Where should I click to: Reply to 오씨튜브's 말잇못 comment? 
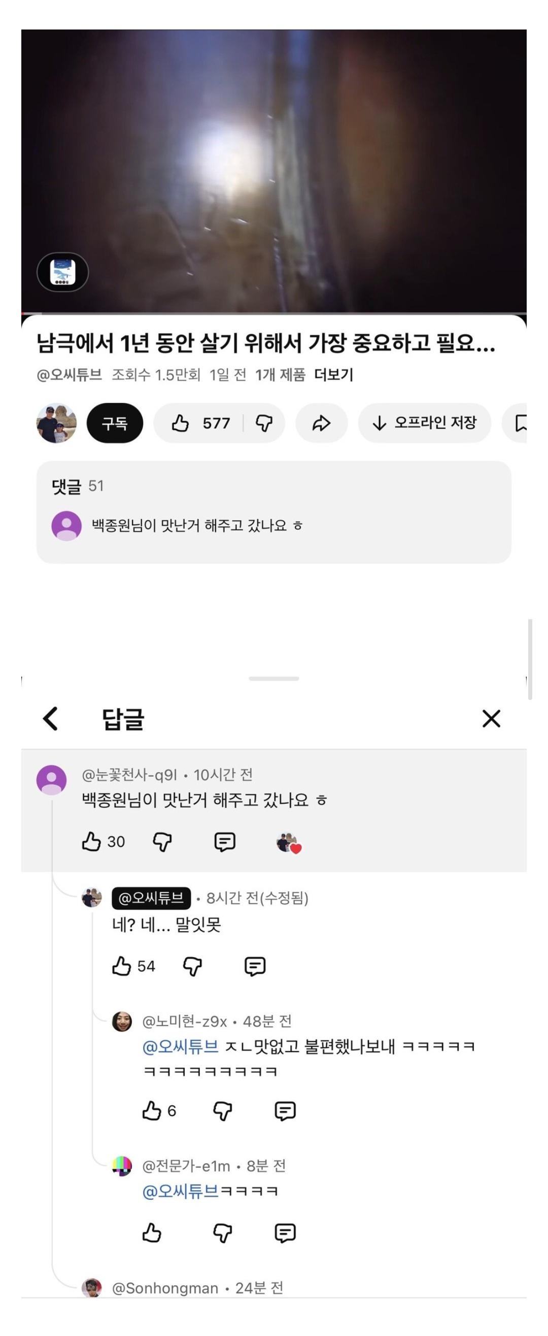tap(255, 966)
